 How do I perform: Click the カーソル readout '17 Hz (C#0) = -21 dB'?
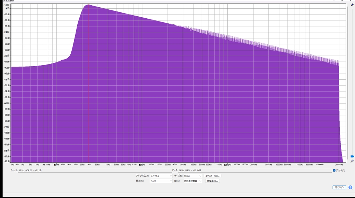click(x=30, y=170)
